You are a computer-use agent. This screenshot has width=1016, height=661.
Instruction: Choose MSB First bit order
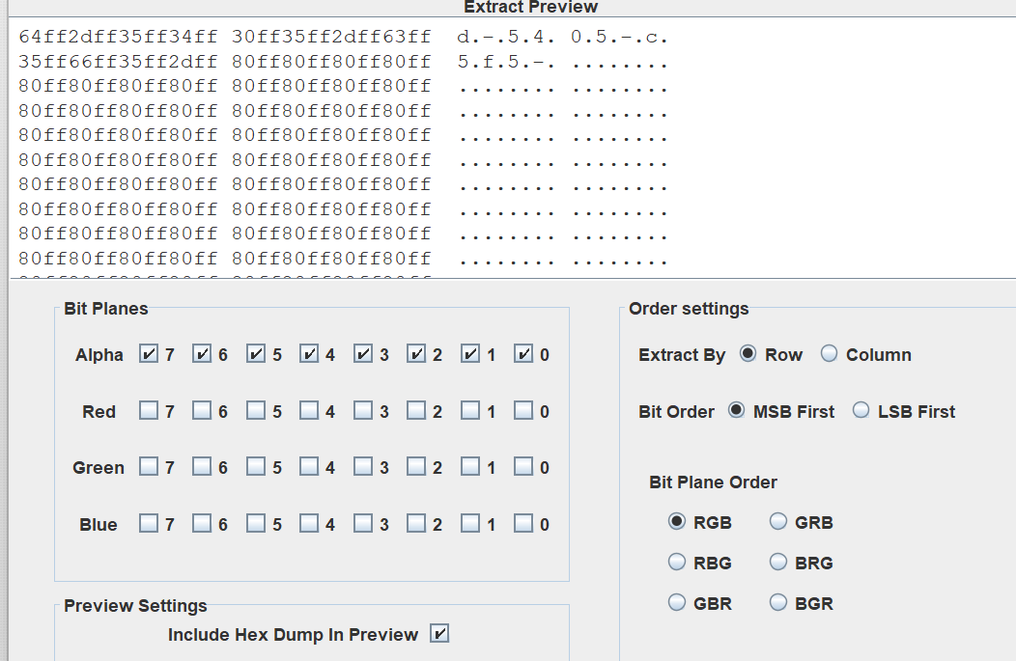737,411
